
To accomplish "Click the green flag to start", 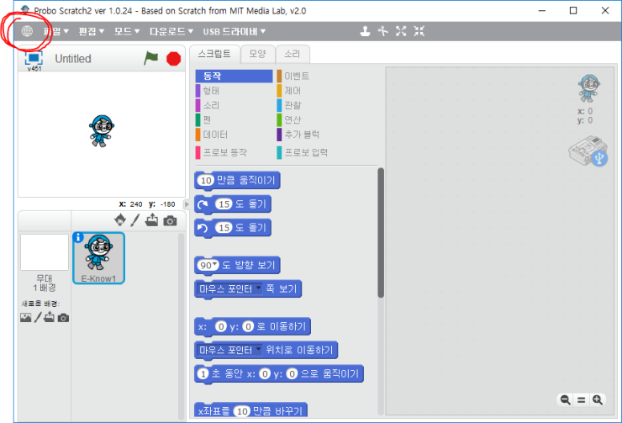I will [150, 59].
